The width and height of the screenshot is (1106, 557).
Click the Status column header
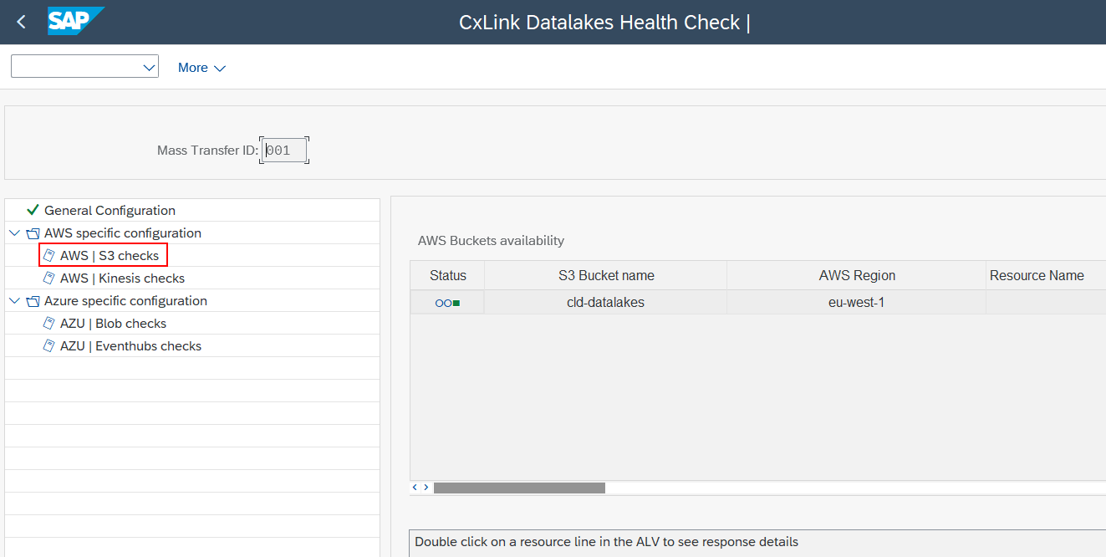point(447,275)
